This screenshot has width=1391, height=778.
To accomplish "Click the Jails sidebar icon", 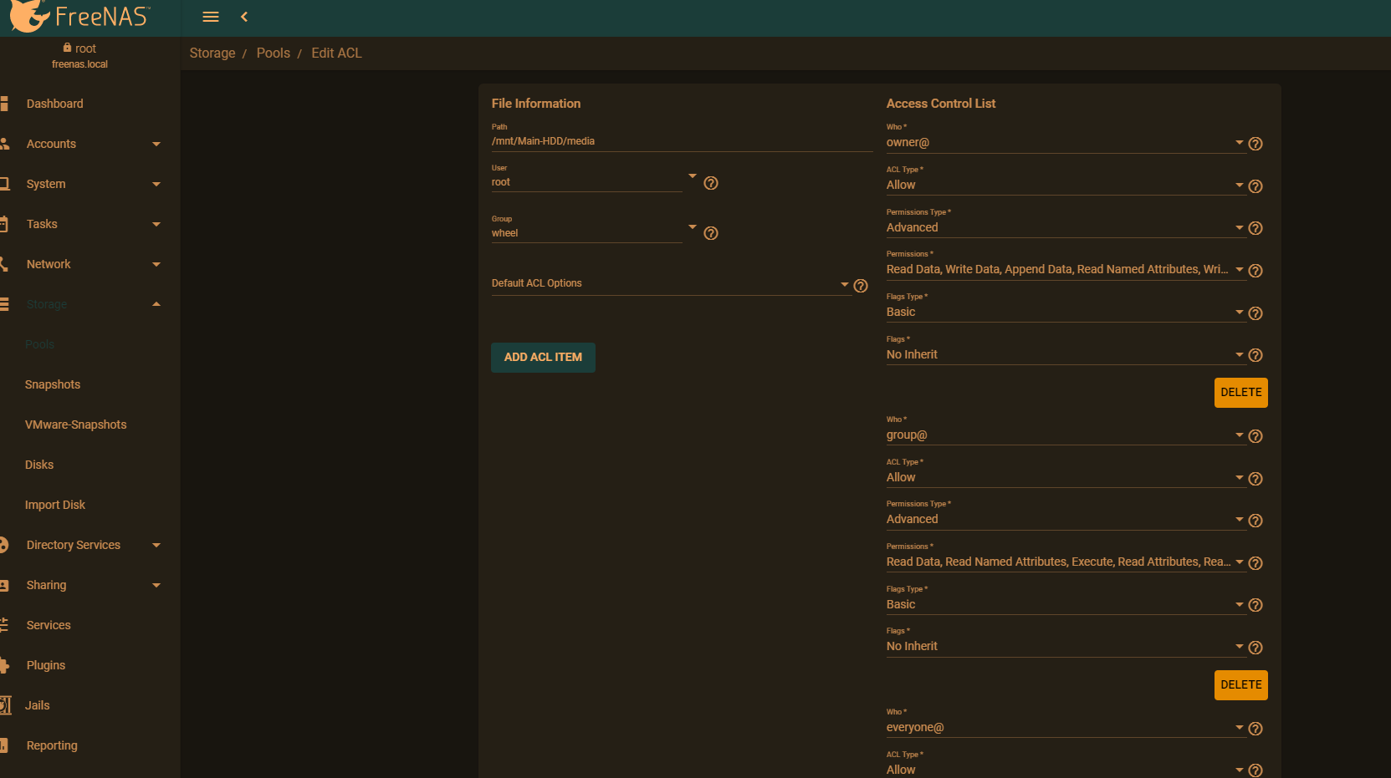I will (x=5, y=705).
